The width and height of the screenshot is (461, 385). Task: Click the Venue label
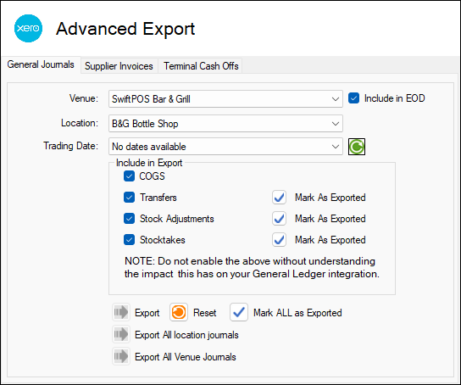[84, 98]
